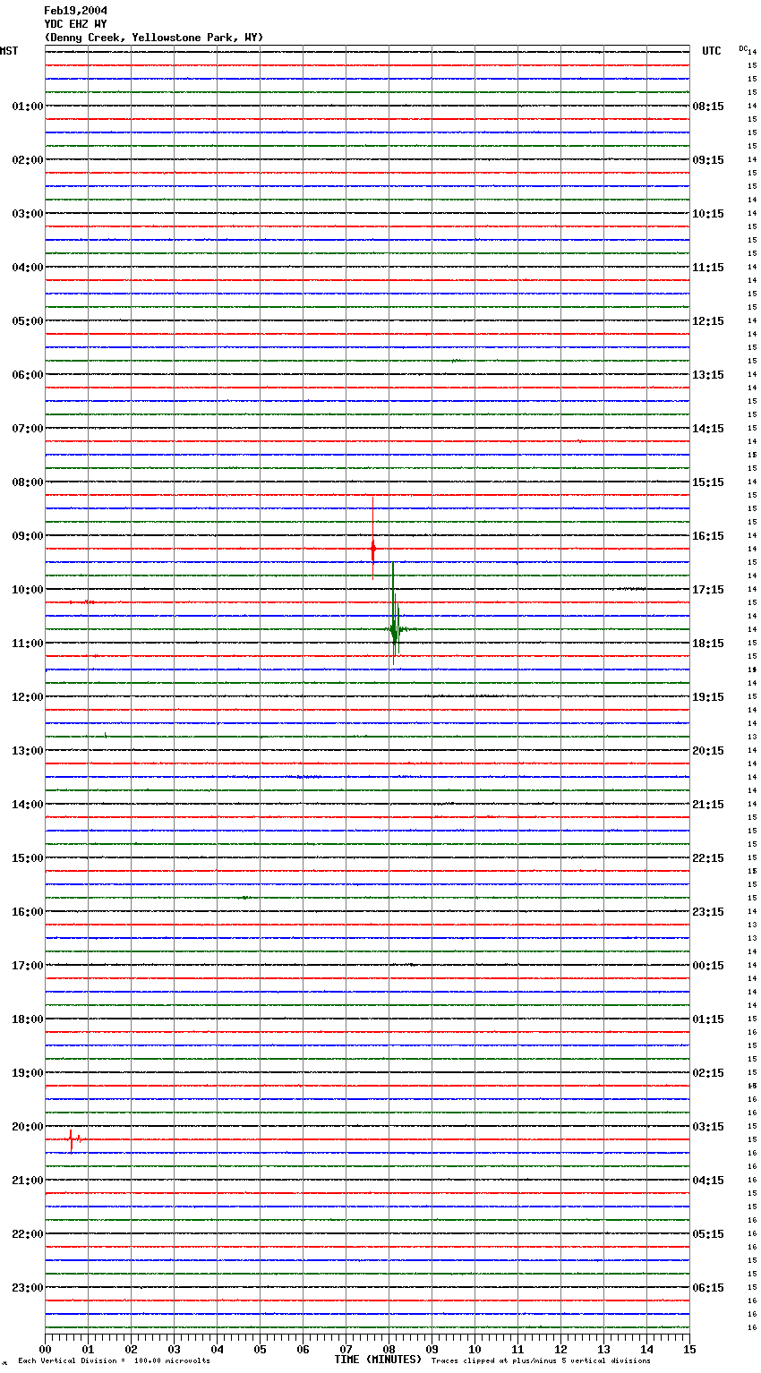Click the 03 minute tick label
This screenshot has height=1373, width=761.
[x=174, y=1349]
